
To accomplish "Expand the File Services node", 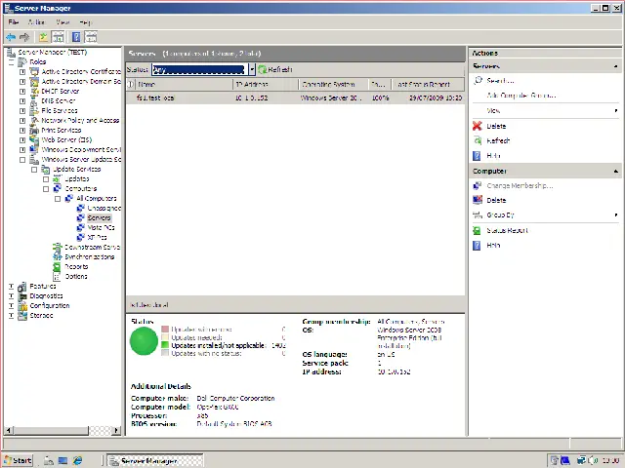I will [22, 111].
